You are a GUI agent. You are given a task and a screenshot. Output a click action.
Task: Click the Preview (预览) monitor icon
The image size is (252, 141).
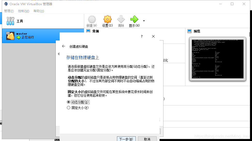coord(190,31)
